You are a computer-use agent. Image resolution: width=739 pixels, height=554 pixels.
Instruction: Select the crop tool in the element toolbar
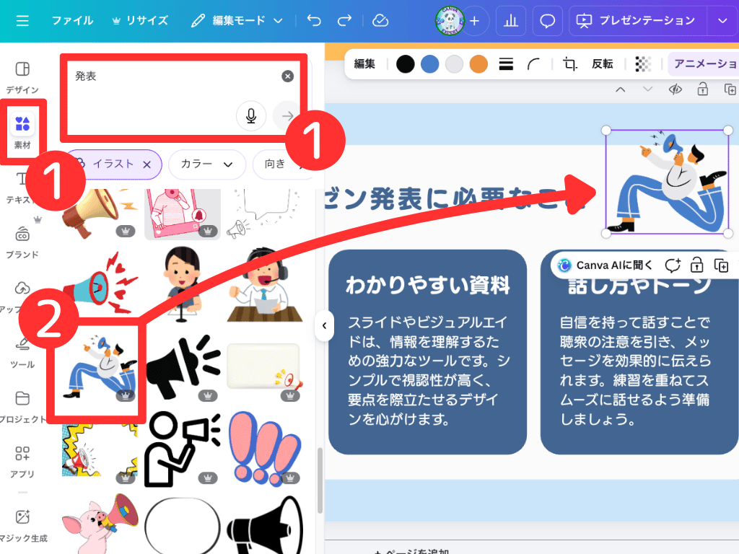(x=569, y=63)
